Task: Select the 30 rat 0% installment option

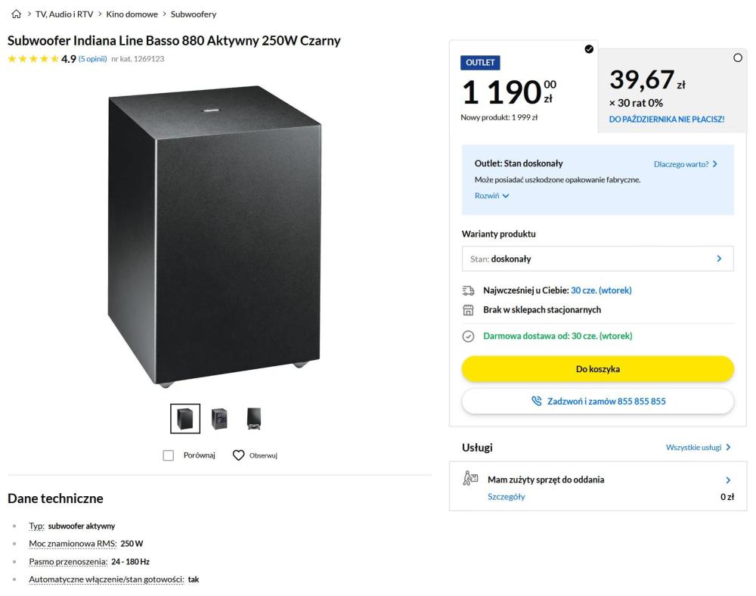Action: (737, 58)
